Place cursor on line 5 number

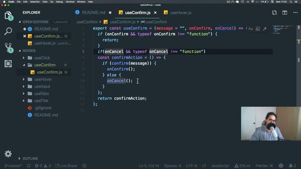point(83,52)
